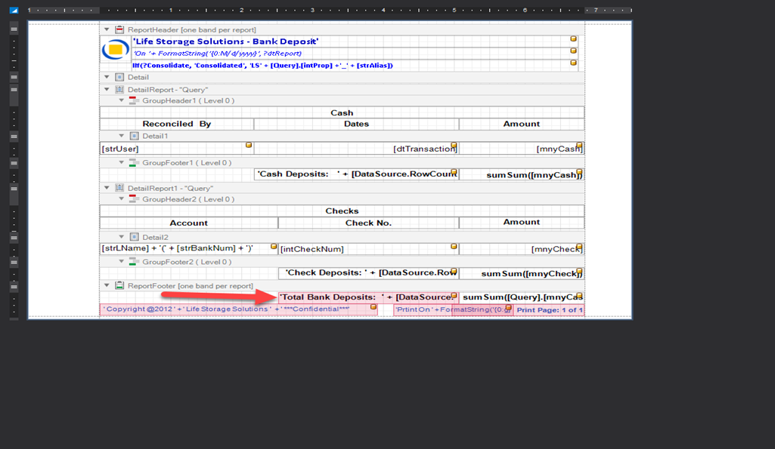Viewport: 775px width, 449px height.
Task: Select the 'On' + FormatString date label
Action: click(355, 54)
